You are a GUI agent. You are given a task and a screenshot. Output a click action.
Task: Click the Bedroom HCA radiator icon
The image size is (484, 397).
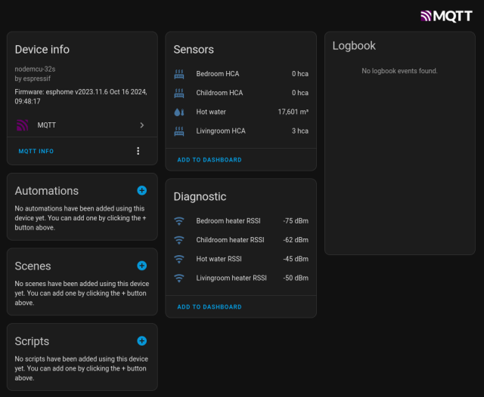179,74
